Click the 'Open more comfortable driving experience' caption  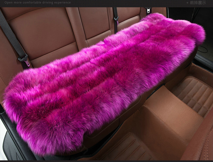pos(38,3)
